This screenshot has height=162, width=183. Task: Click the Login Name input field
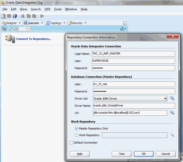coord(133,54)
